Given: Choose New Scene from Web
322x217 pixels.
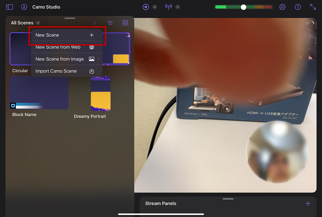Looking at the screenshot, I should [67, 47].
